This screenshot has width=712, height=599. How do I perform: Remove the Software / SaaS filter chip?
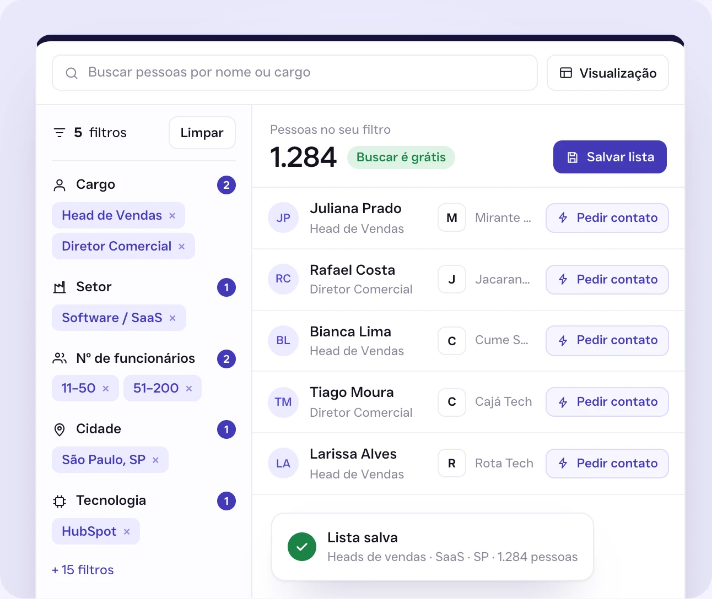click(172, 318)
